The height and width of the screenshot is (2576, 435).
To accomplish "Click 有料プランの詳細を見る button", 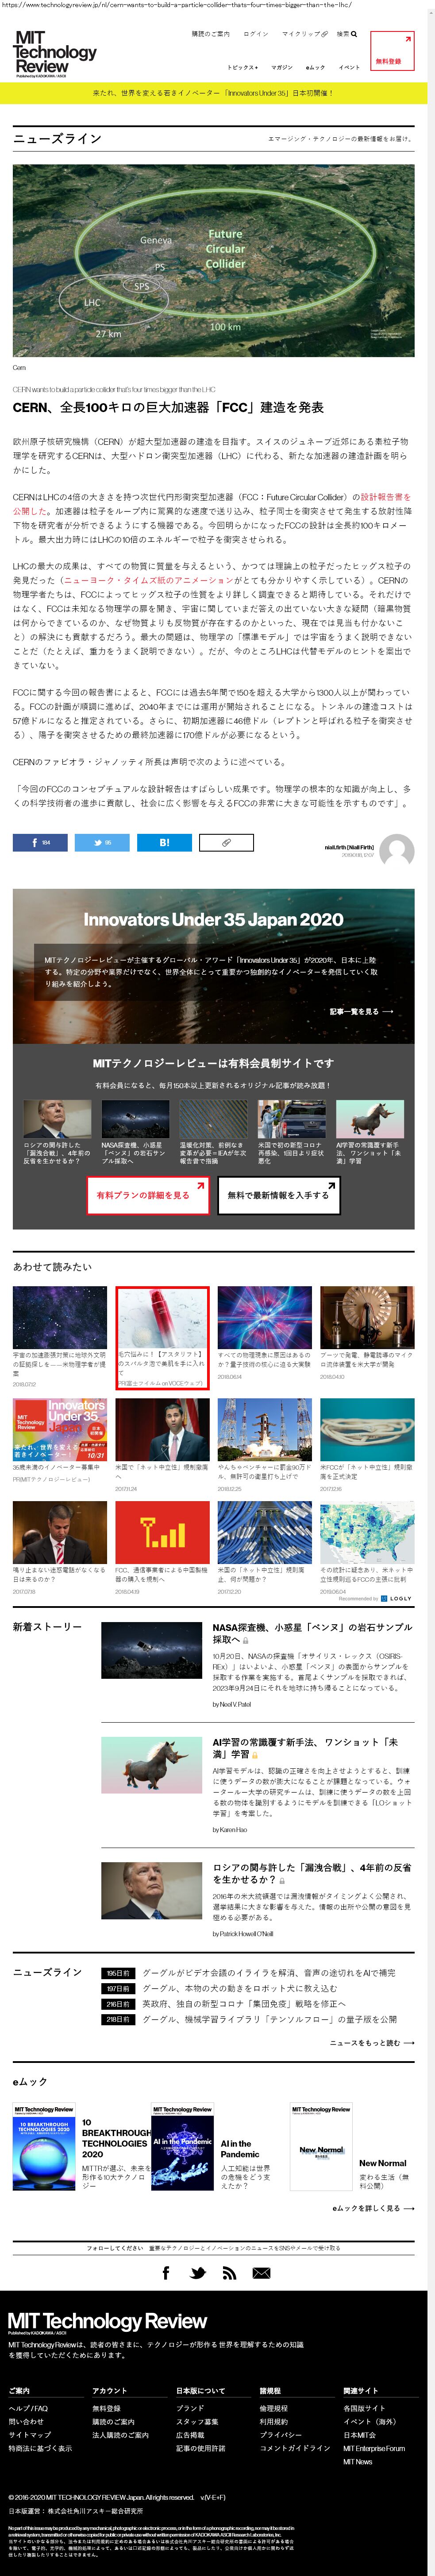I will tap(148, 1195).
